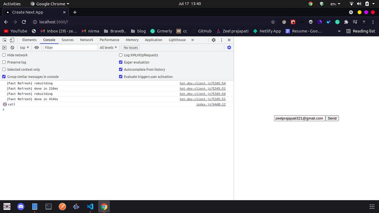Uncheck Autocomplete from history
The width and height of the screenshot is (379, 213).
(121, 69)
